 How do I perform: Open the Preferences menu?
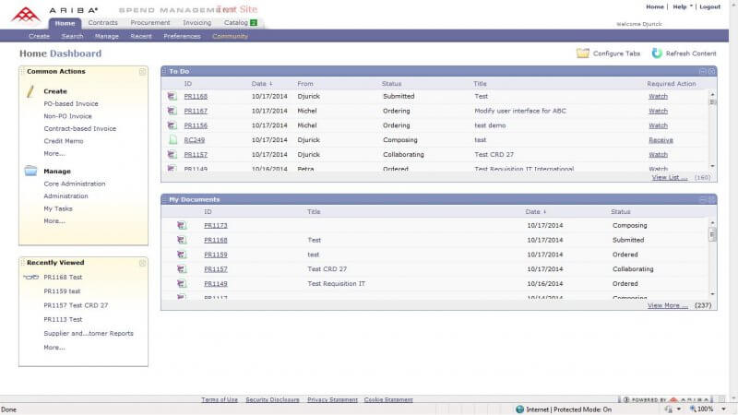182,36
